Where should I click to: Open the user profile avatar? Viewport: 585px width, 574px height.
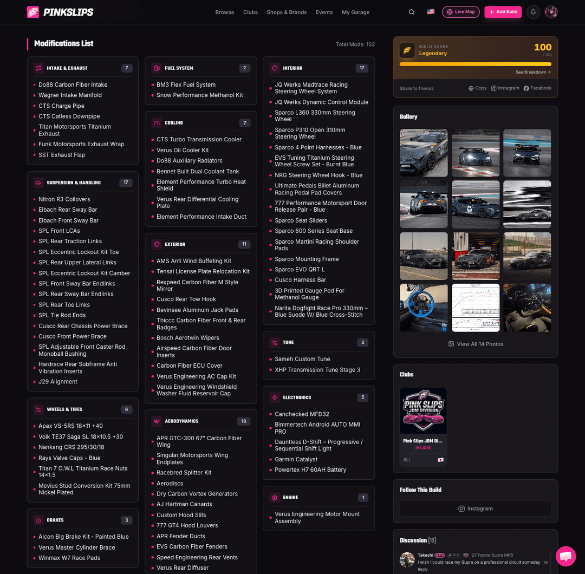click(x=551, y=12)
